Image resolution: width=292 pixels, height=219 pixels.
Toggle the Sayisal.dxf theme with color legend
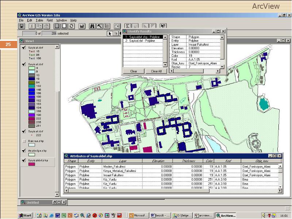(x=24, y=64)
